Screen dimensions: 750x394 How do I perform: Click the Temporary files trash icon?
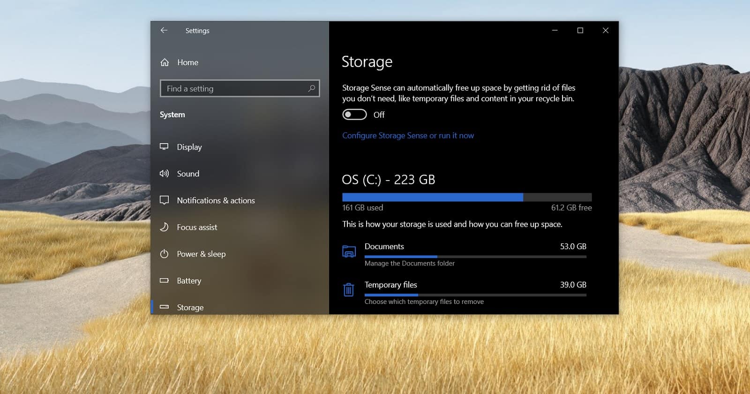[x=348, y=289]
